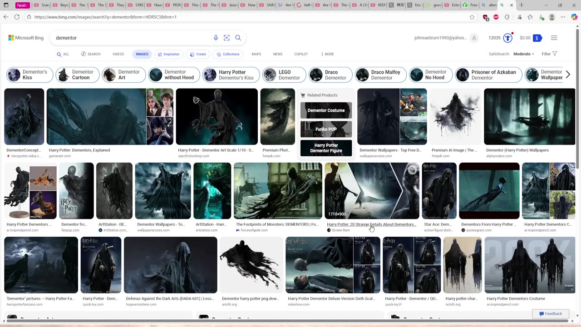Click the site info lock icon

pyautogui.click(x=29, y=17)
